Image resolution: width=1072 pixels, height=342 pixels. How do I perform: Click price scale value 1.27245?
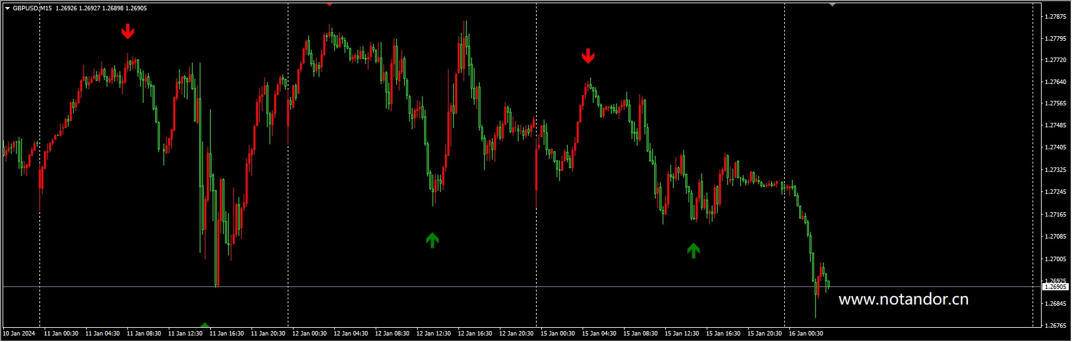[x=1055, y=191]
